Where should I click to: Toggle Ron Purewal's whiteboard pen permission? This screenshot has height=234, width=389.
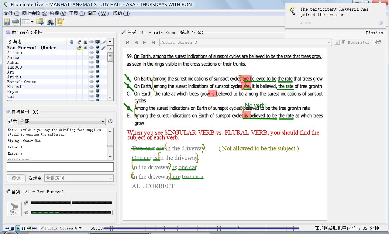pyautogui.click(x=104, y=48)
